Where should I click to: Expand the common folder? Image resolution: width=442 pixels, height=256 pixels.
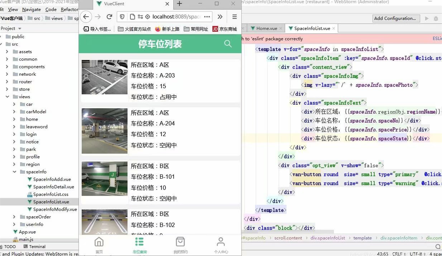[7, 59]
